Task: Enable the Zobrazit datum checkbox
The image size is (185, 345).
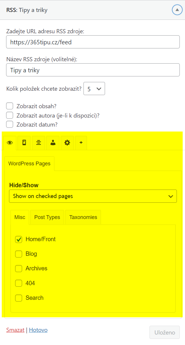Action: tap(10, 124)
